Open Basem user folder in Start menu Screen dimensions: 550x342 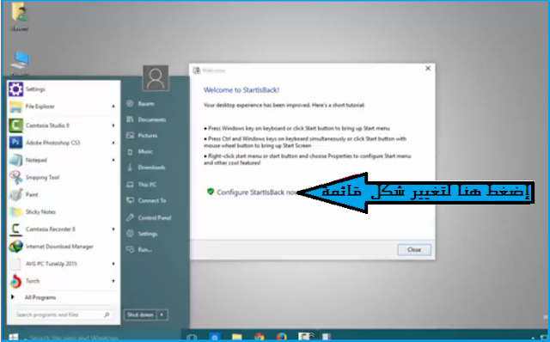point(146,103)
